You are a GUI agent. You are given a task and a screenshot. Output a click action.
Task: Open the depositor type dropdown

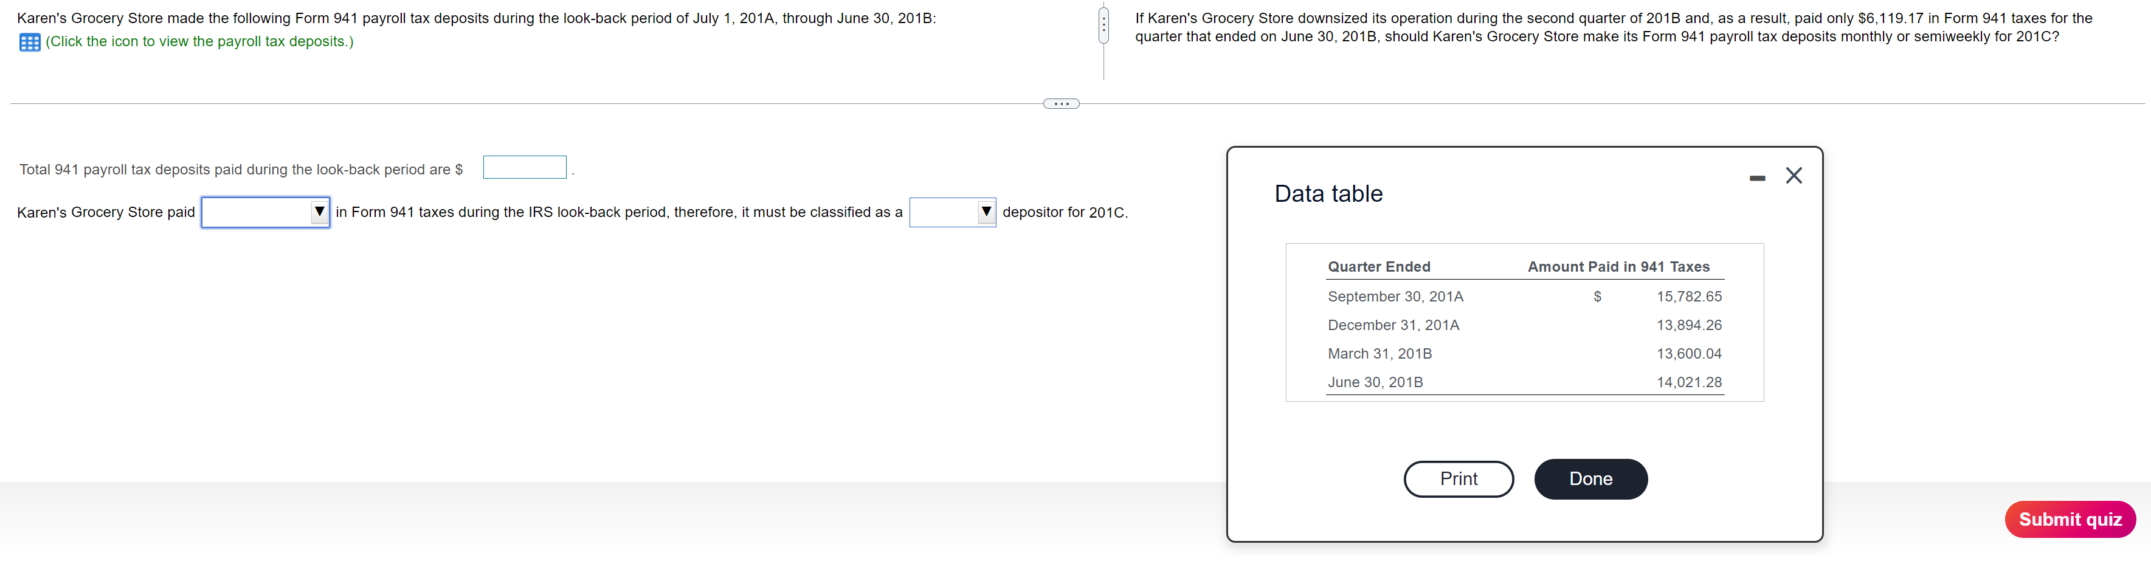point(952,212)
